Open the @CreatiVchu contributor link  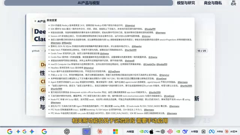click(149, 64)
